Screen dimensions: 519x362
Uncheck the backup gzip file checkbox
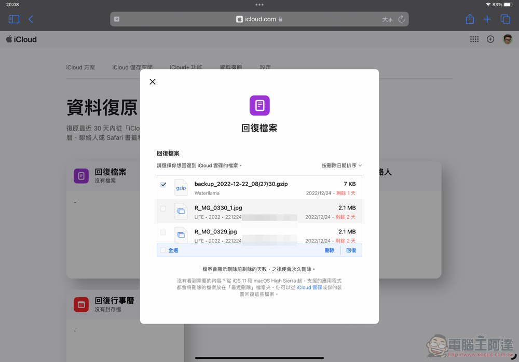point(163,185)
